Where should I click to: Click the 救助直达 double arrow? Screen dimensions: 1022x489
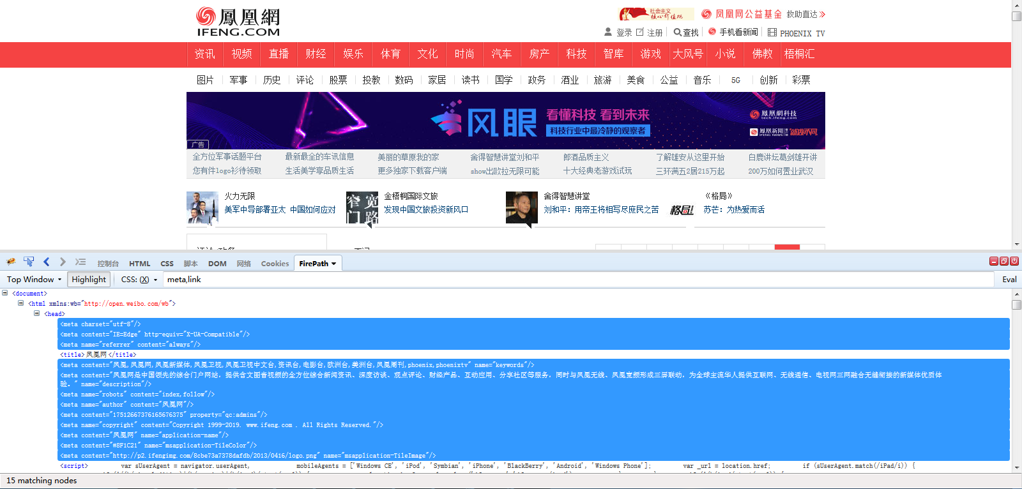823,14
